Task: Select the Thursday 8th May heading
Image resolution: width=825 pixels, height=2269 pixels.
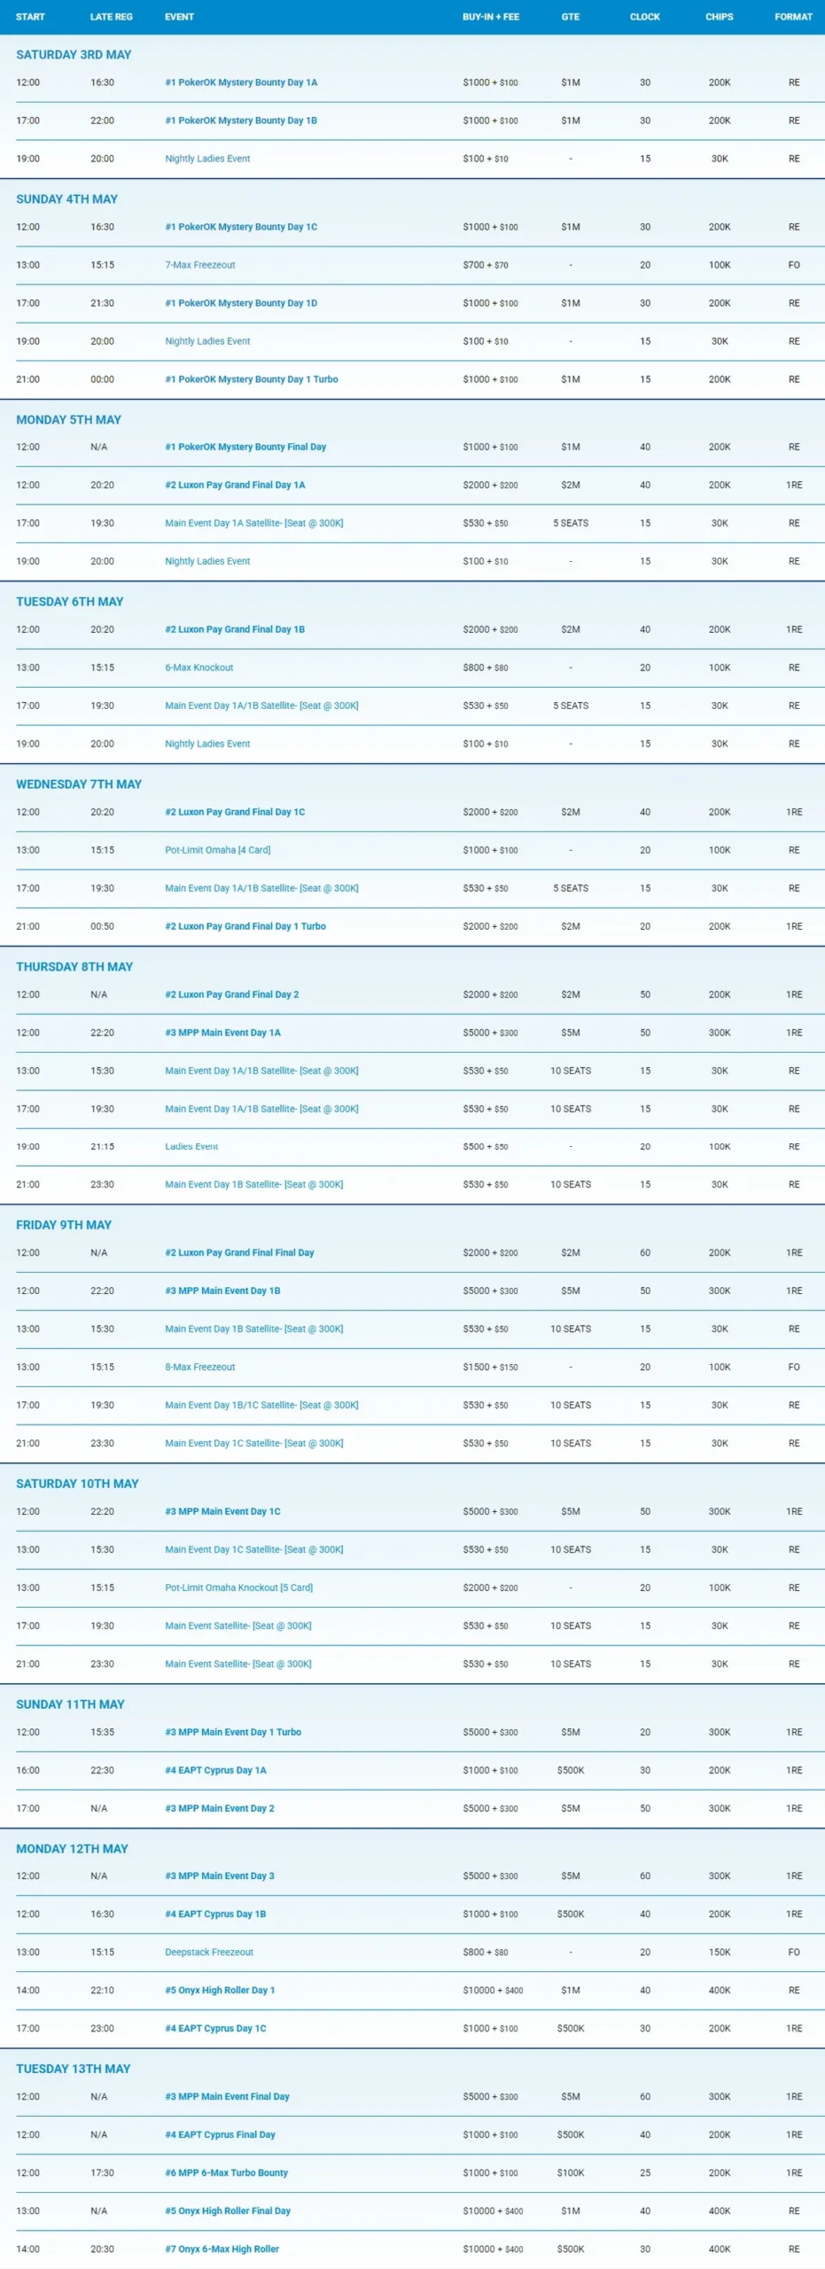Action: point(74,967)
